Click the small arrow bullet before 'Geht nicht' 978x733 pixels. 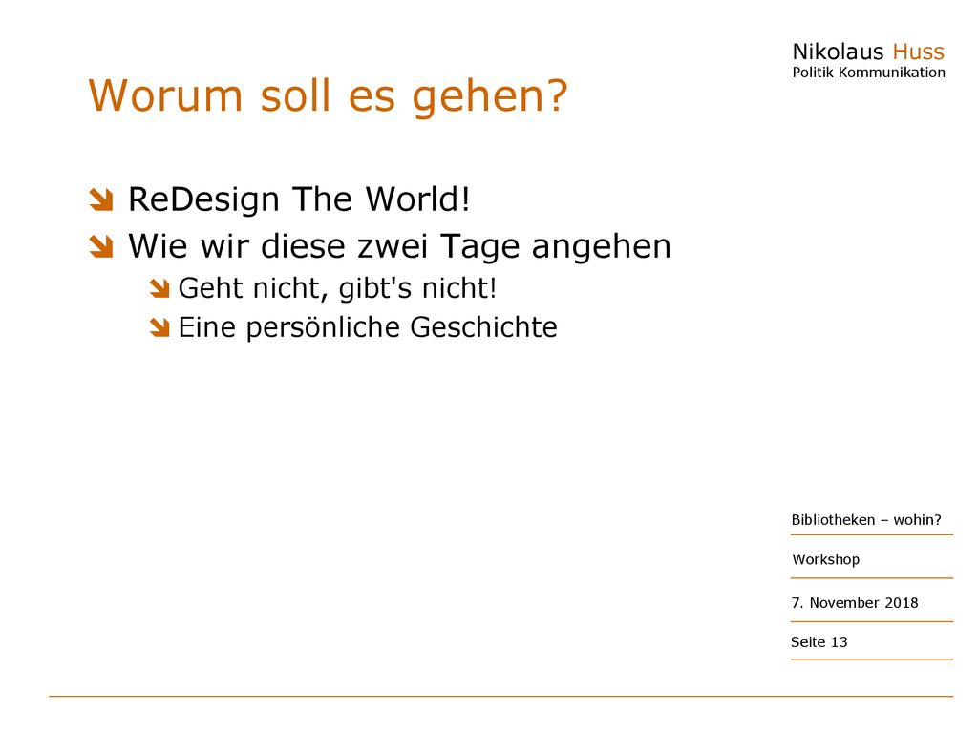tap(159, 288)
